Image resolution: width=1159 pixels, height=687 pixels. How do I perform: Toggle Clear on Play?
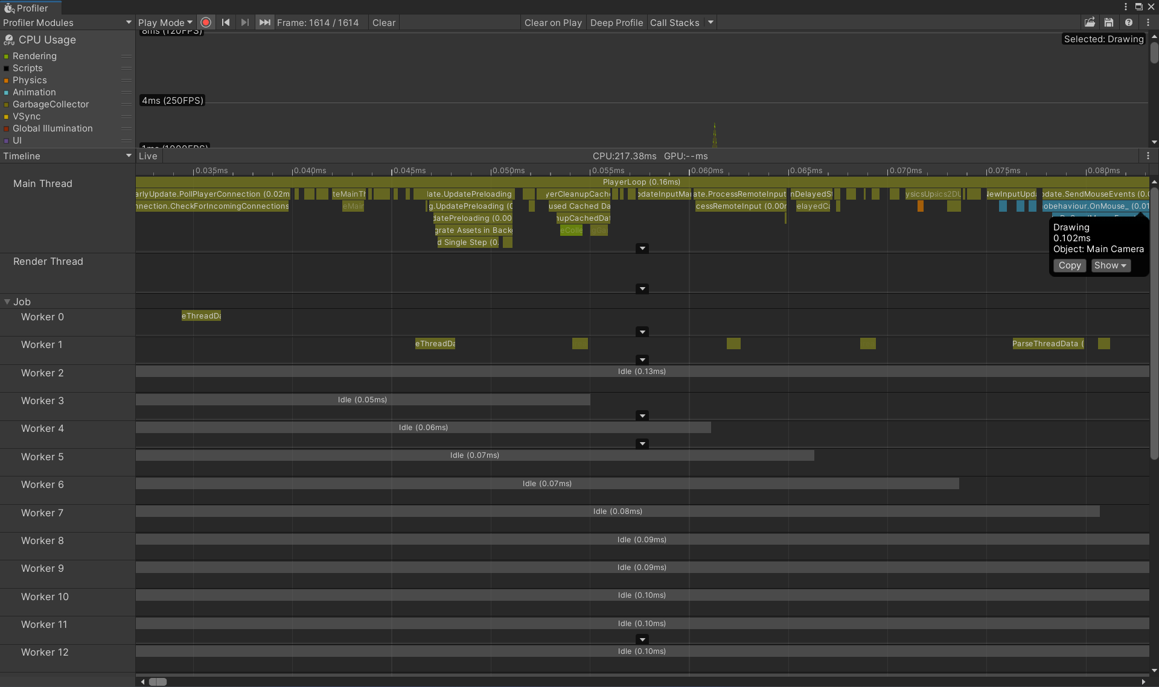(x=552, y=22)
